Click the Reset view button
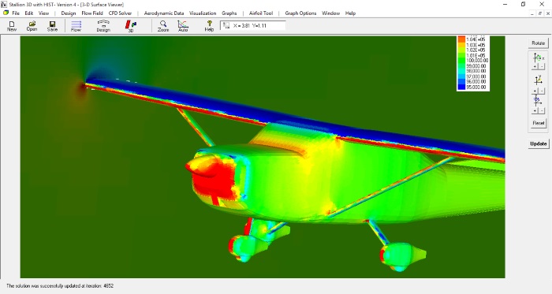 point(539,123)
